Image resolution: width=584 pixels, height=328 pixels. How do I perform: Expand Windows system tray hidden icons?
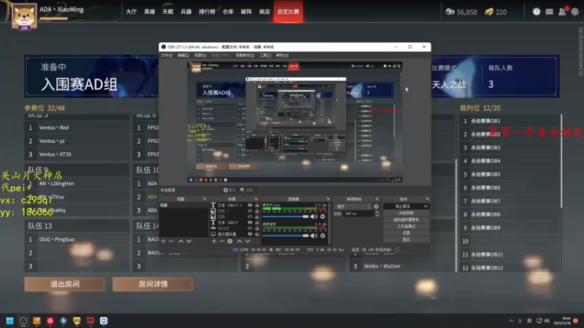tap(511, 321)
